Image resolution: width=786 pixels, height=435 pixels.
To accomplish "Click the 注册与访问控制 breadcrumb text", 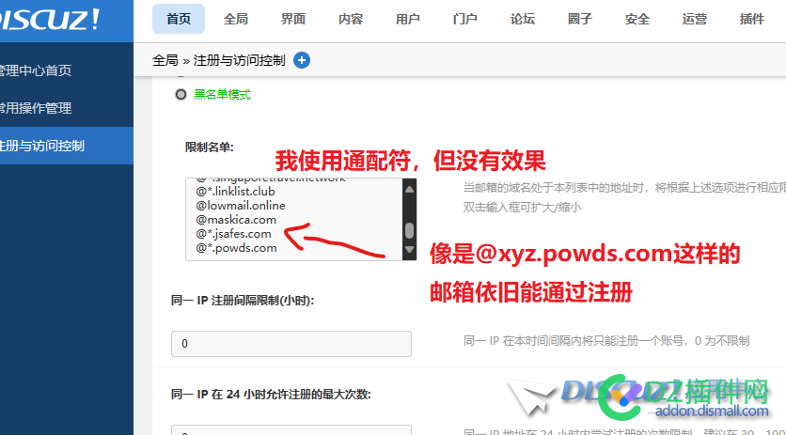I will [239, 61].
